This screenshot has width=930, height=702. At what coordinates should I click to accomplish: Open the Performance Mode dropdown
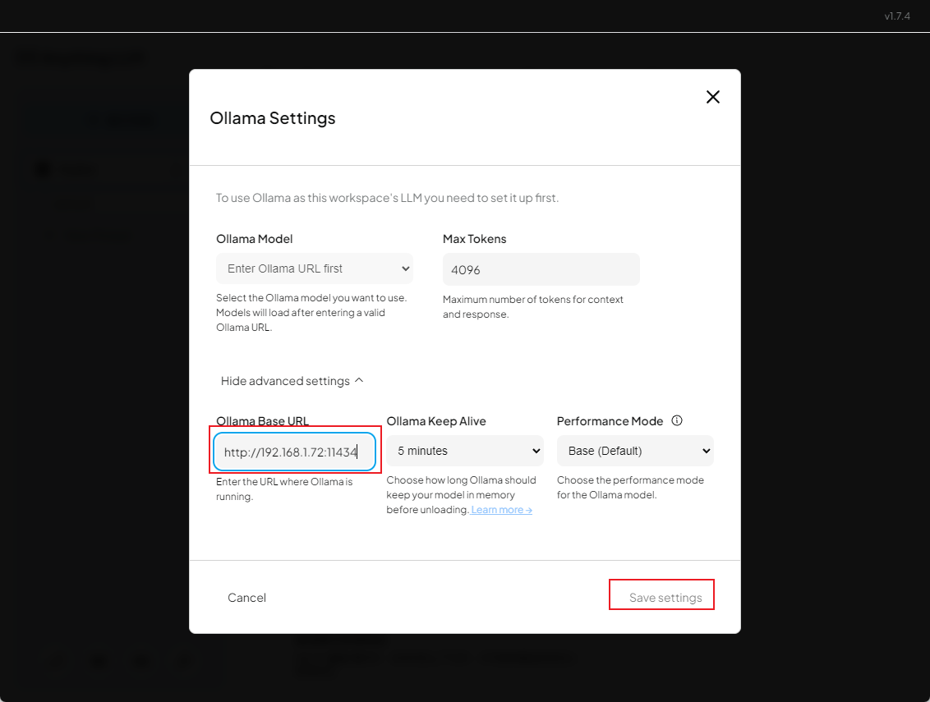click(635, 451)
